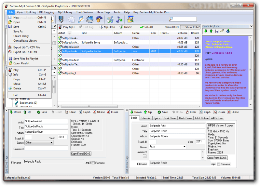Click the Copy From ID3v2 button
Image resolution: width=260 pixels, height=186 pixels.
click(x=81, y=153)
